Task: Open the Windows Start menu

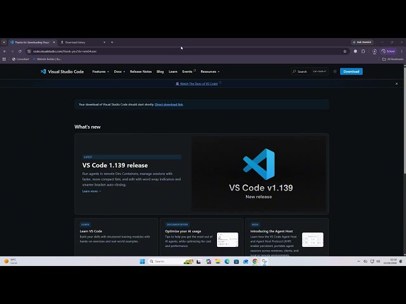Action: [142, 262]
